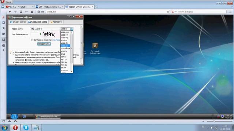This screenshot has height=131, width=234.
Task: Close the ARTY. D - YouTube tab
Action: tap(33, 7)
